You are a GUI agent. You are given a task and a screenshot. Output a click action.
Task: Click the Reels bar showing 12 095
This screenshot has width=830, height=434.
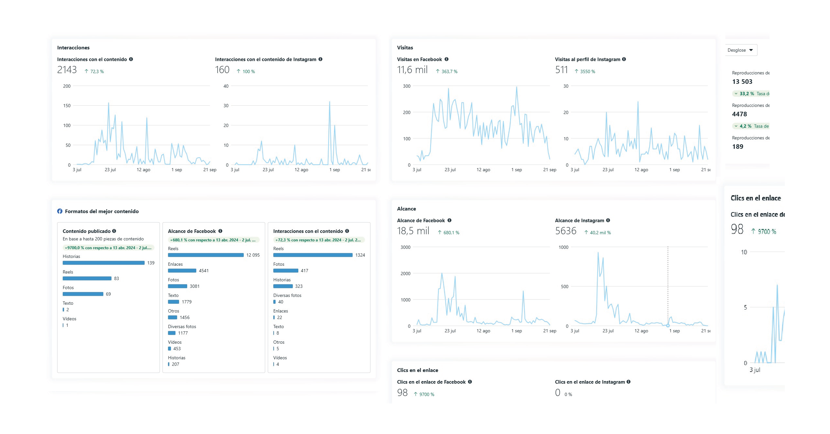(x=206, y=255)
